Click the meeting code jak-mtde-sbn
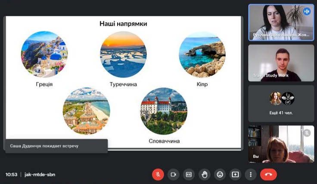The height and width of the screenshot is (184, 317). (40, 175)
